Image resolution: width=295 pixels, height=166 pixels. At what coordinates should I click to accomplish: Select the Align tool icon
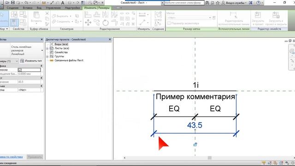(x=88, y=14)
